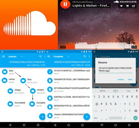
Task: Search in the Complete folder screen
Action: pyautogui.click(x=85, y=56)
